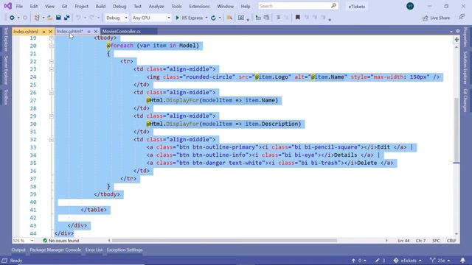Open the document tab settings gear icon
This screenshot has height=265, width=472.
[x=458, y=31]
